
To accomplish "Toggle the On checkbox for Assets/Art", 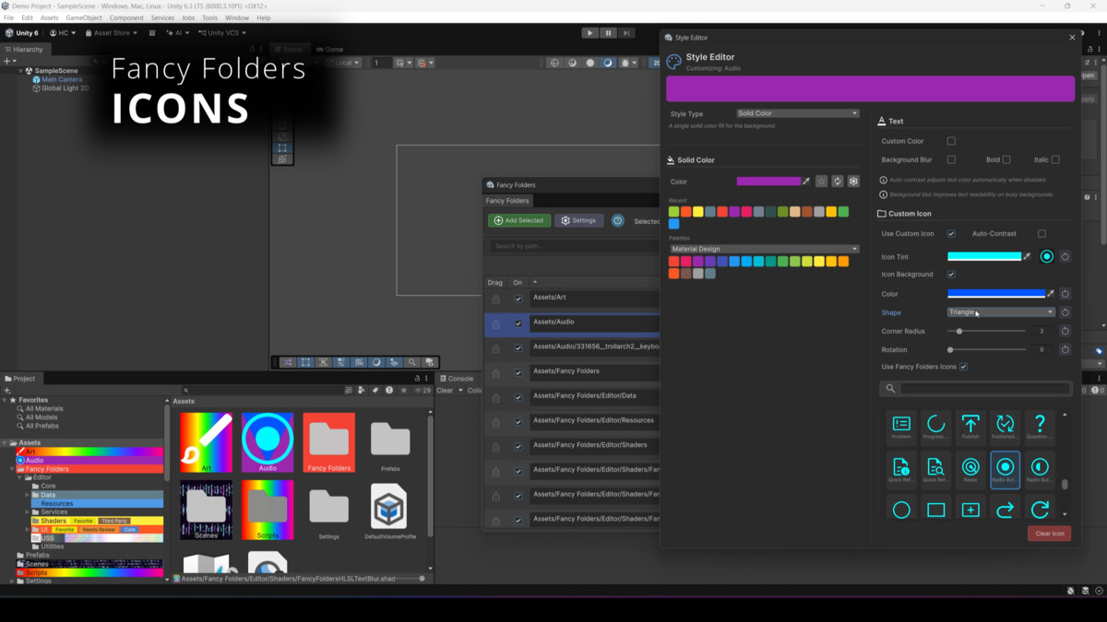I will (518, 299).
